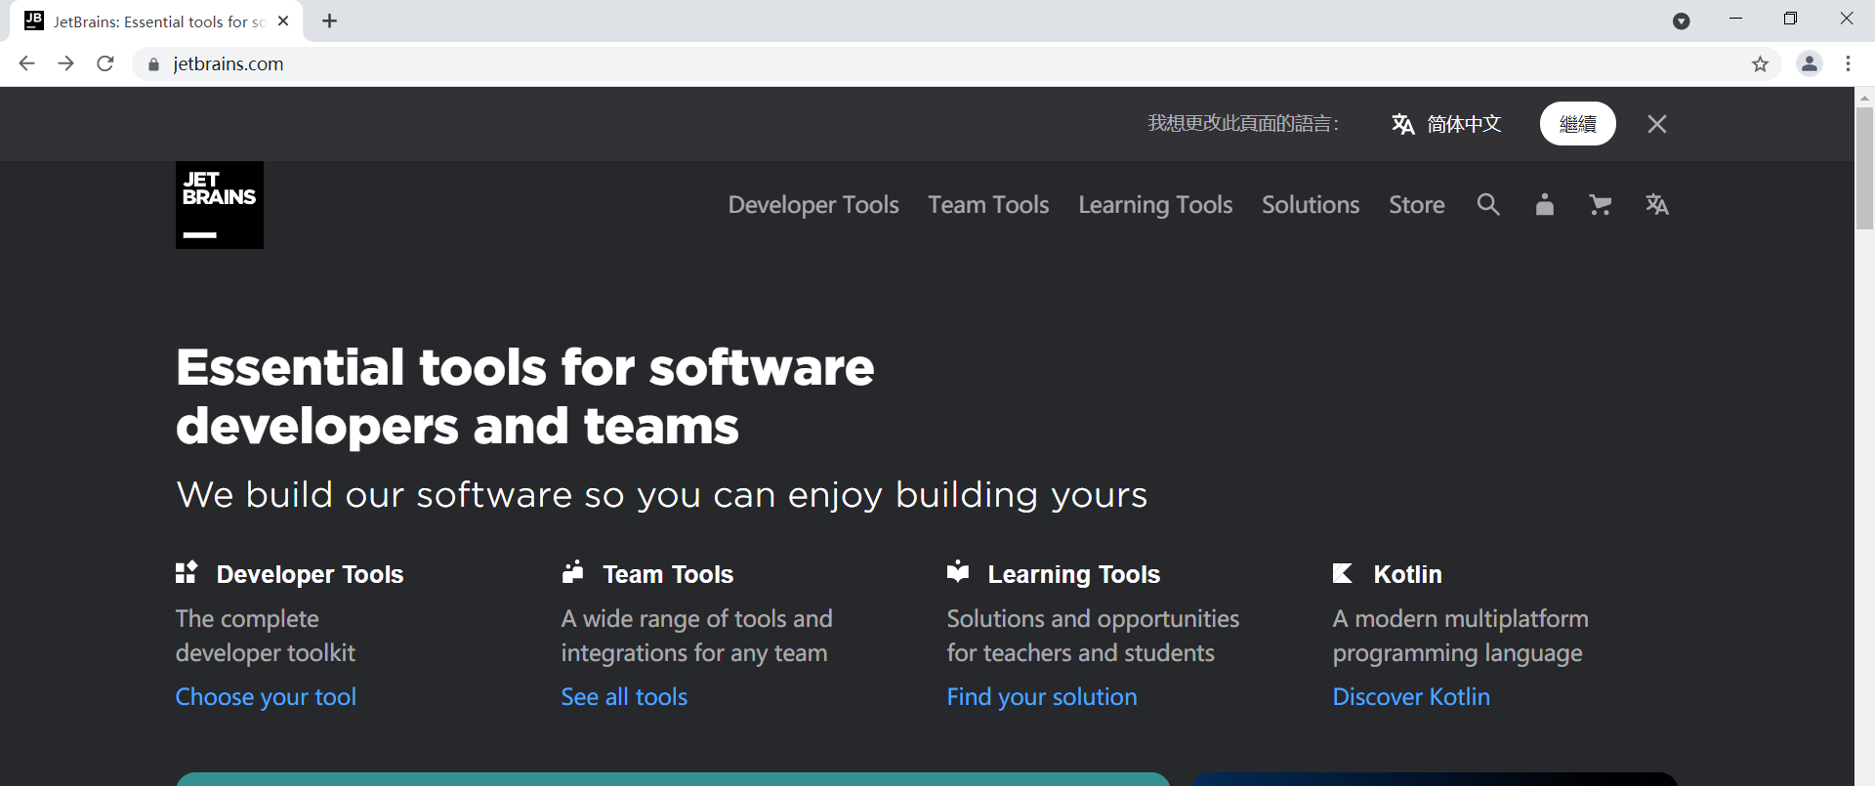Click the 繼續 continue button
This screenshot has width=1875, height=786.
[1578, 124]
